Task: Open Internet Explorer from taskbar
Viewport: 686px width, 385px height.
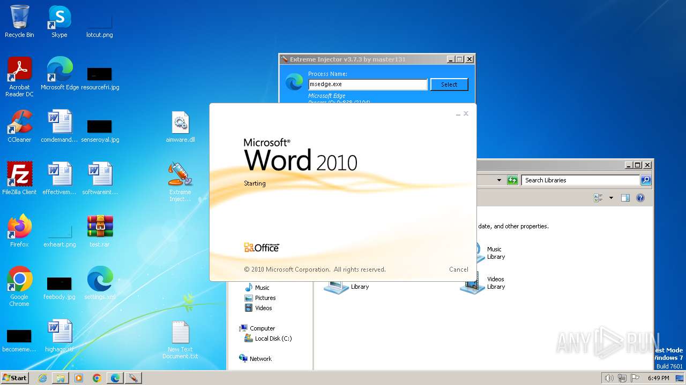Action: [x=42, y=378]
